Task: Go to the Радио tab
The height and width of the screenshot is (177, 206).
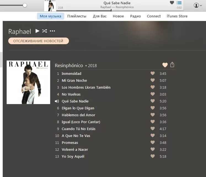Action: point(135,16)
